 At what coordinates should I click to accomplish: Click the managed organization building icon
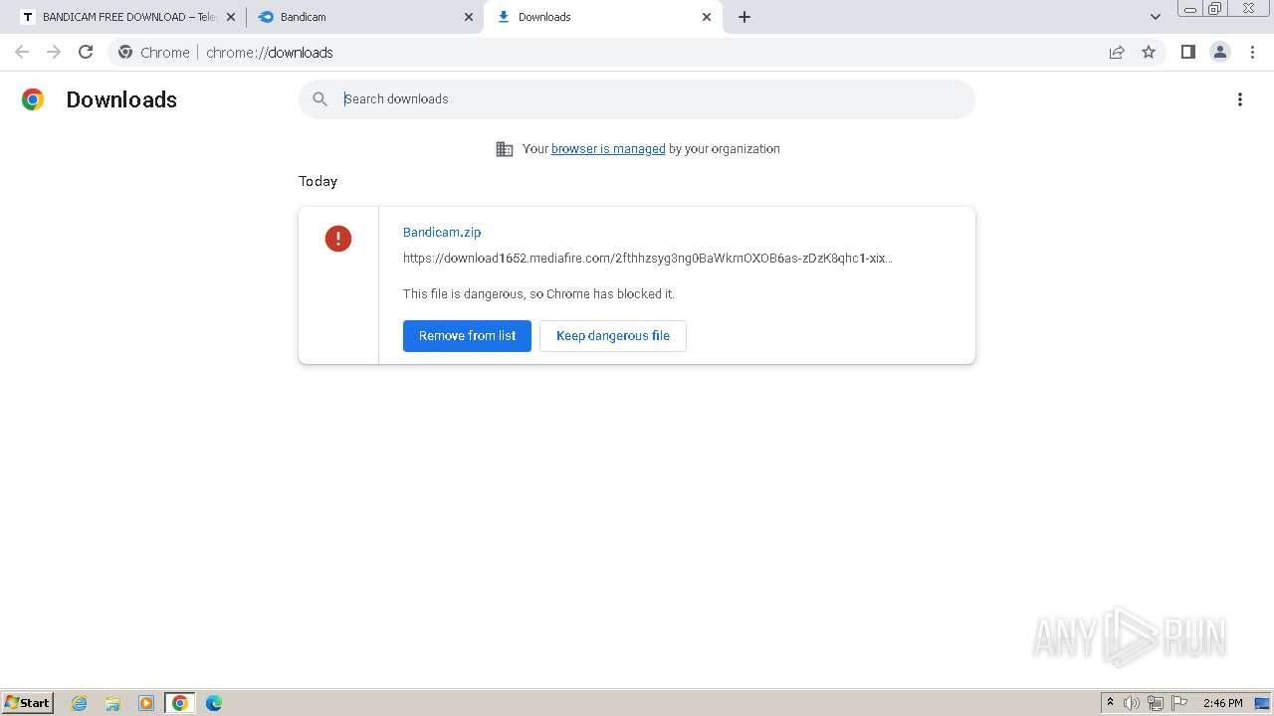[x=505, y=149]
